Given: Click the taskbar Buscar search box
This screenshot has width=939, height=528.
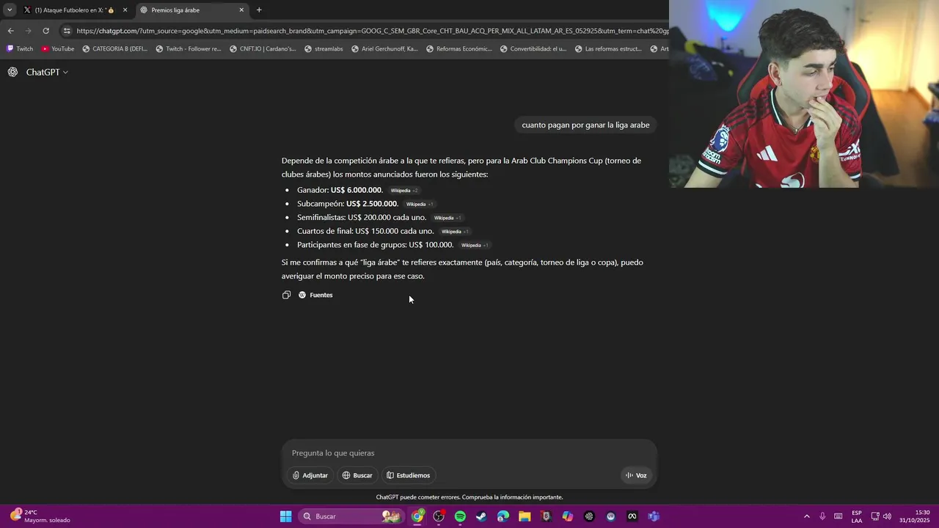Looking at the screenshot, I should point(351,516).
